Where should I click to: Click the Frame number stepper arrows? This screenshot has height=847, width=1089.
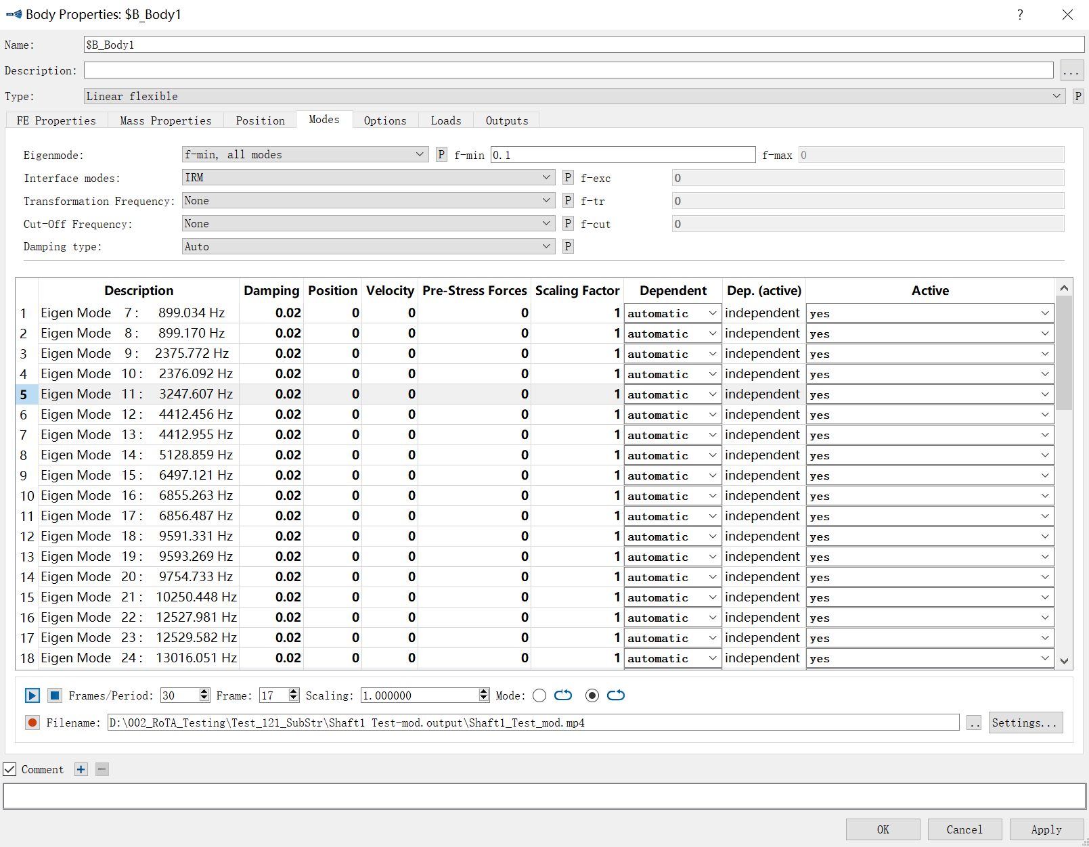pyautogui.click(x=294, y=695)
